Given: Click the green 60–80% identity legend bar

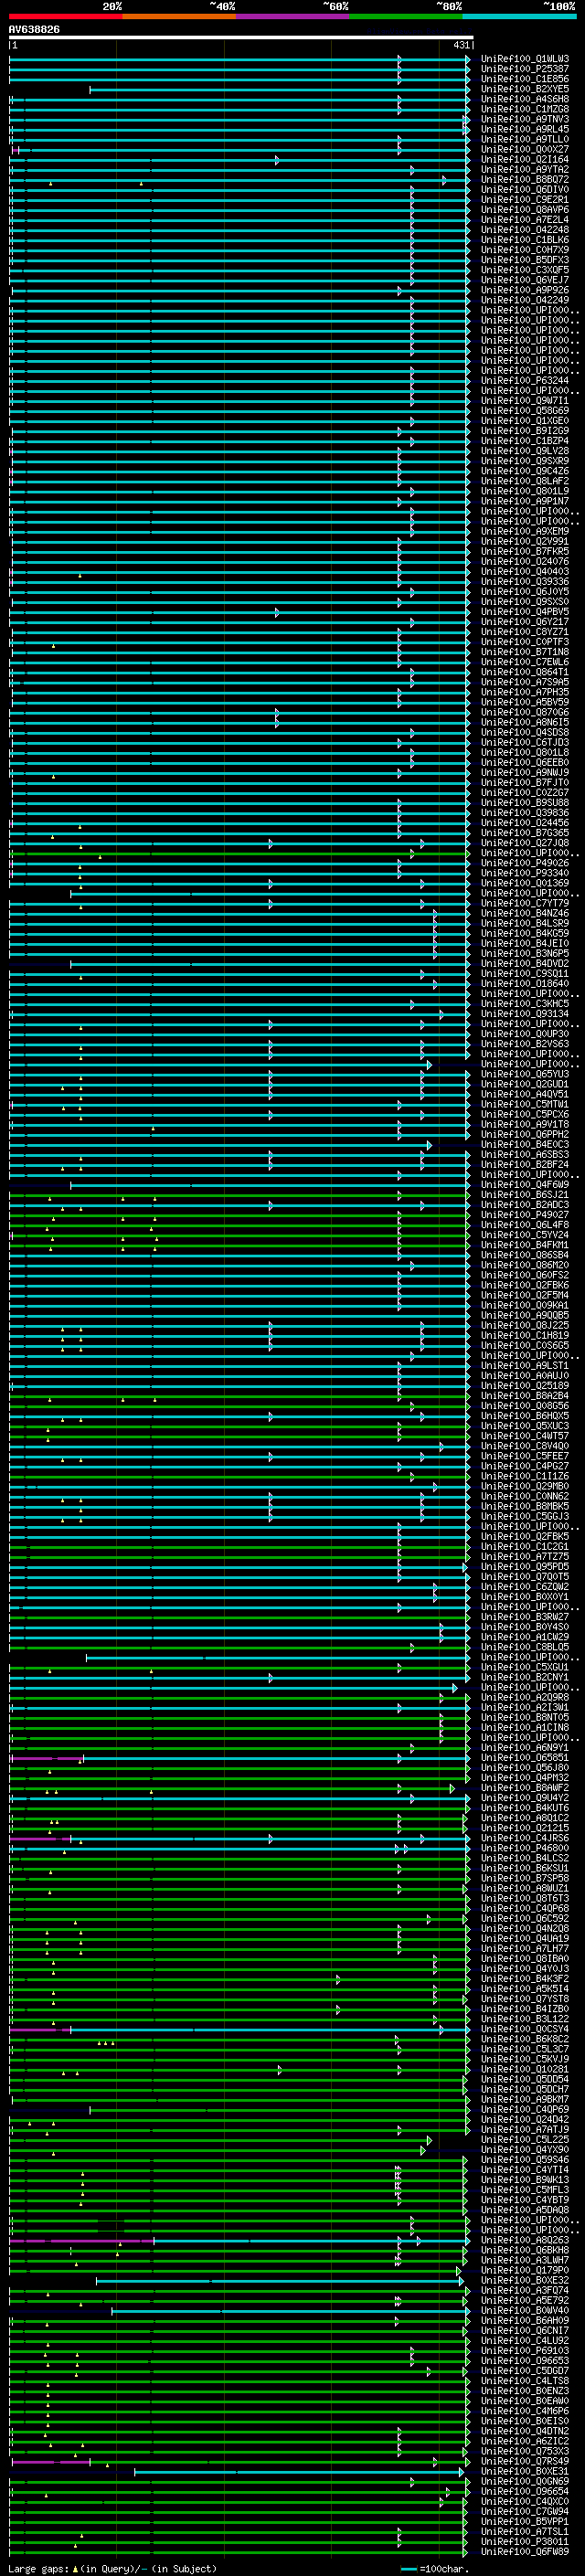Looking at the screenshot, I should 406,16.
